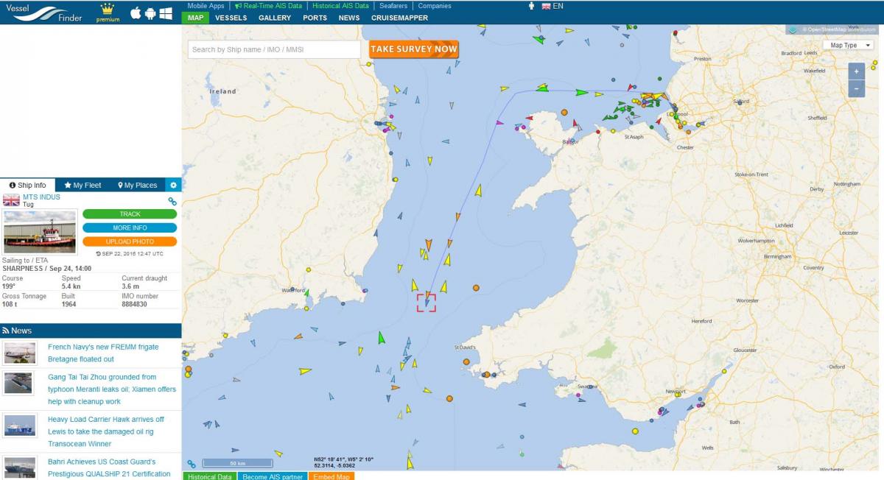
Task: Select the big green ship south of Waterford
Action: coord(381,338)
